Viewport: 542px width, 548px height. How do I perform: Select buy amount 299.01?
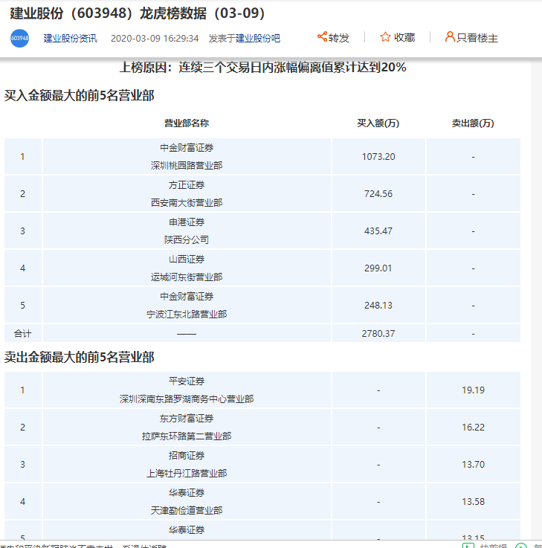[378, 268]
